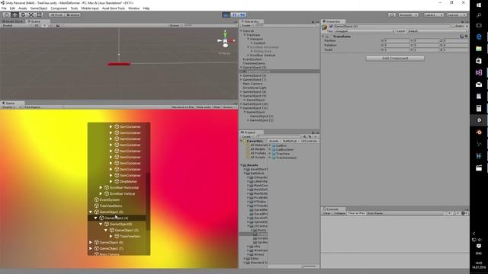The height and width of the screenshot is (274, 488).
Task: Toggle Stats in Game view
Action: [217, 107]
